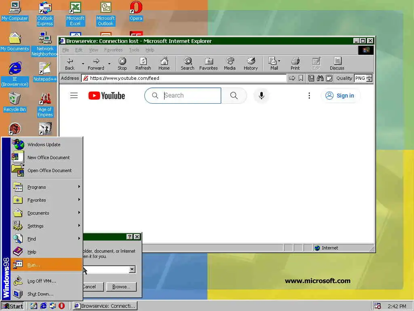The width and height of the screenshot is (414, 311).
Task: Open the Tools menu in Internet Explorer
Action: pyautogui.click(x=134, y=50)
